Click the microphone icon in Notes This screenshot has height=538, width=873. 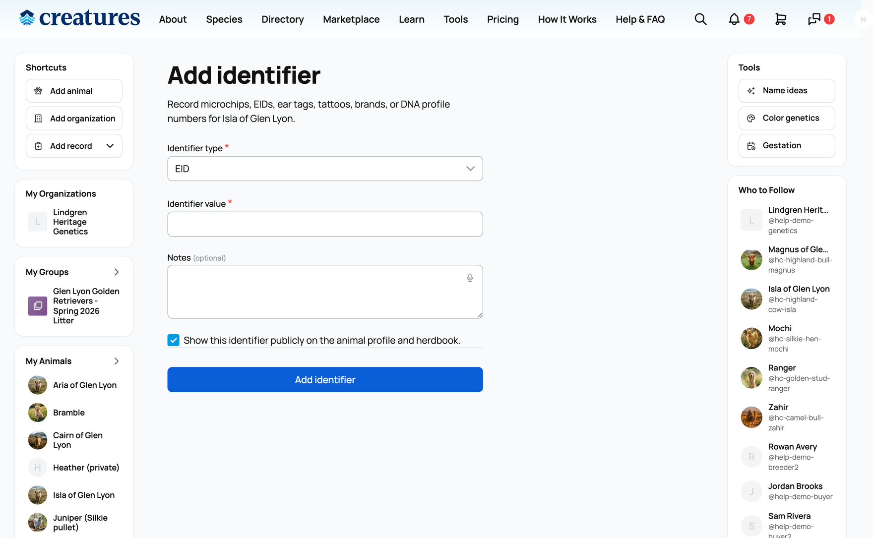(x=470, y=278)
